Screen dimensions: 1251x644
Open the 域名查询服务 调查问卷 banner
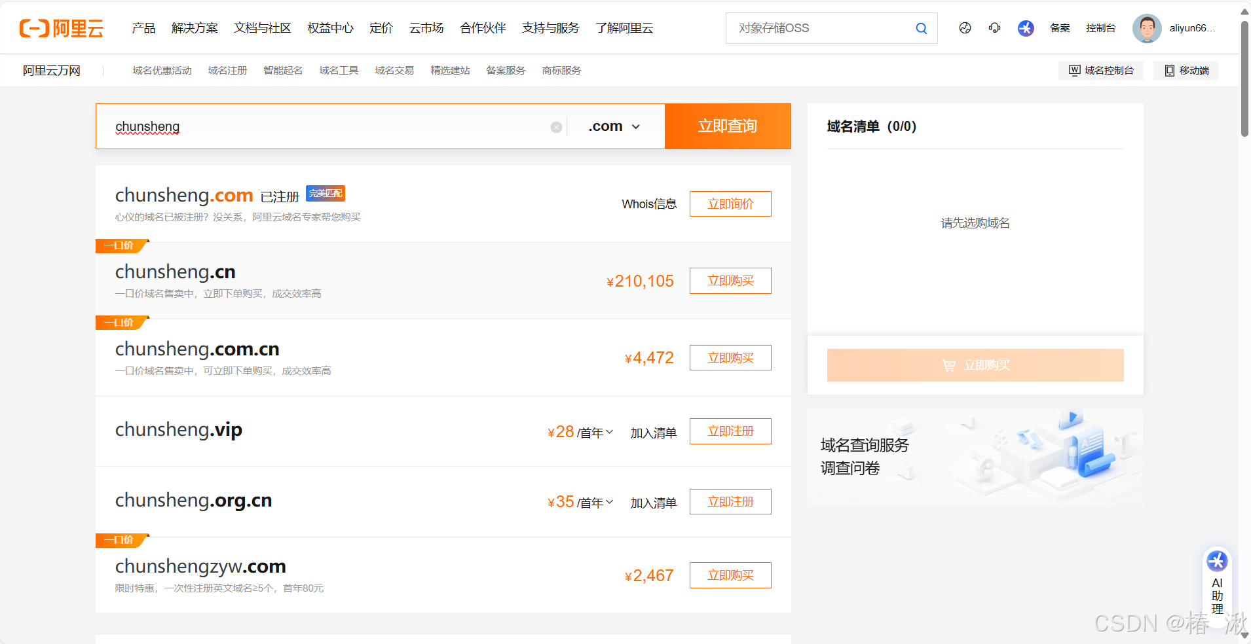tap(975, 457)
